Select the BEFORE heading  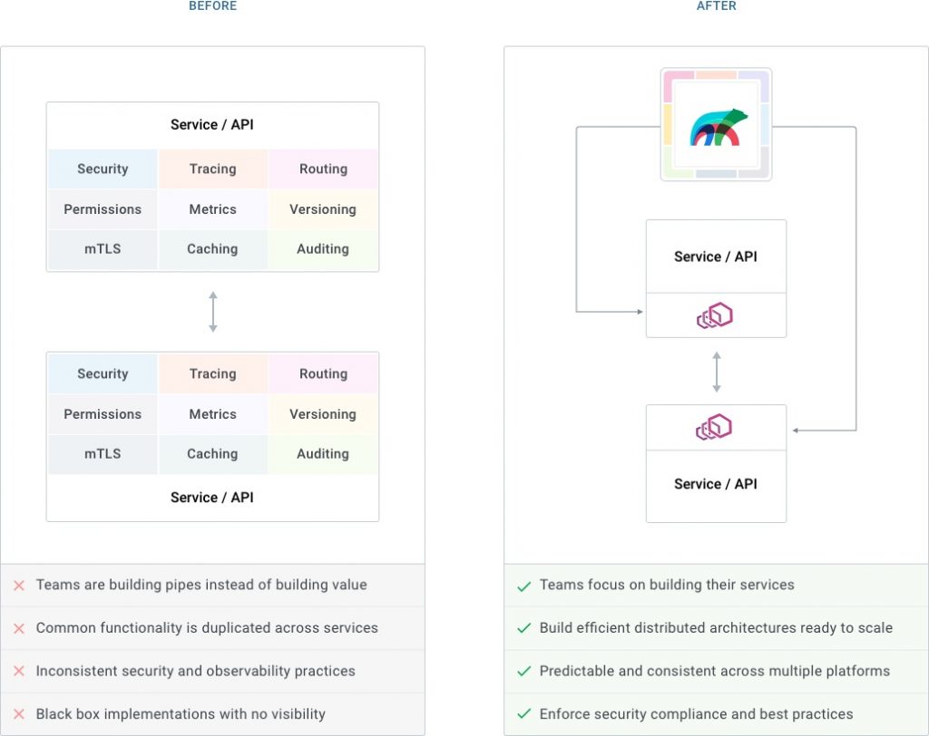coord(212,6)
